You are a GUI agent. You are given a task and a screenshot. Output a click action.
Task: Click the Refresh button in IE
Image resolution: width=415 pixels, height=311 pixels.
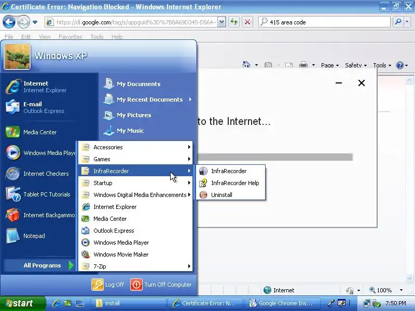tap(234, 22)
